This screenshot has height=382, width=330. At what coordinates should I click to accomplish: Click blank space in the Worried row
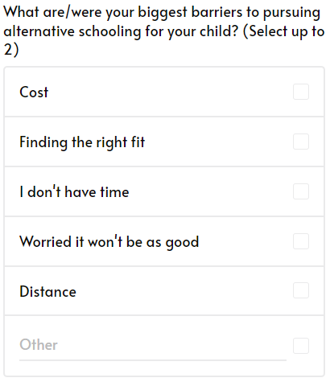click(x=244, y=241)
